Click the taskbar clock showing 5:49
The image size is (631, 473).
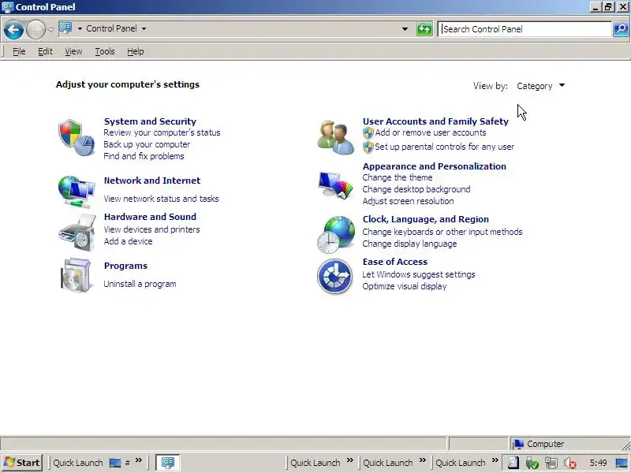pos(598,463)
